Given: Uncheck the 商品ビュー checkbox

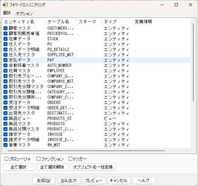Looking at the screenshot, I should click(x=5, y=118).
